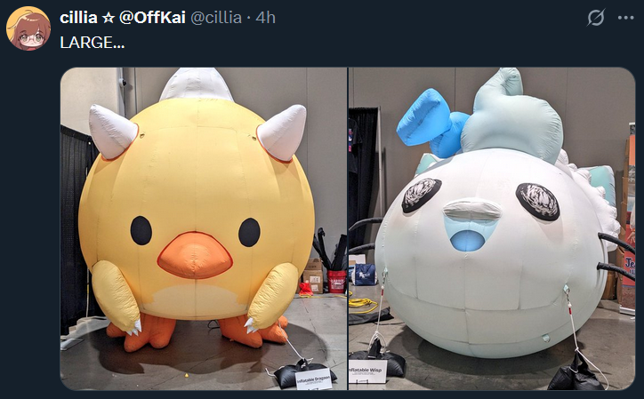
Task: Click the Inflatable Dragoon sign in photo
Action: pos(314,379)
